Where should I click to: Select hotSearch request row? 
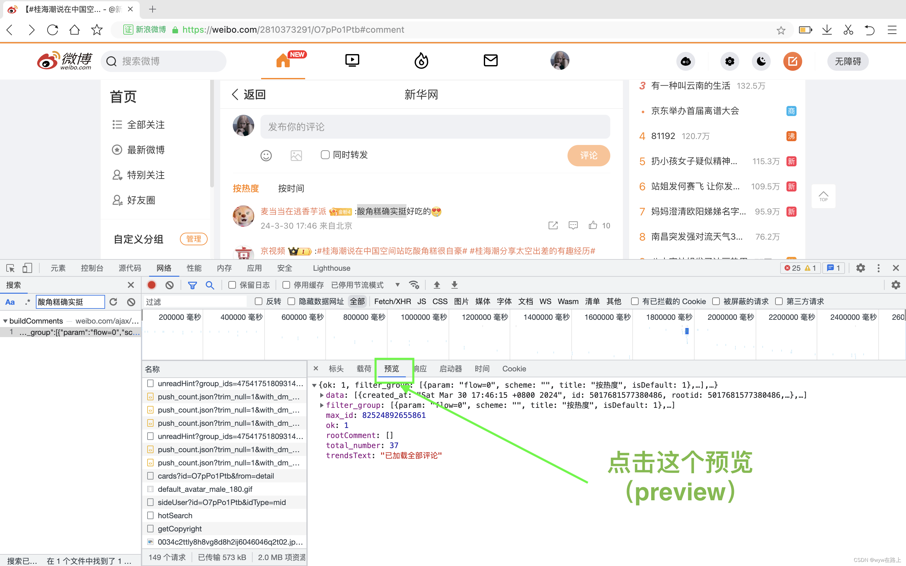(x=224, y=515)
